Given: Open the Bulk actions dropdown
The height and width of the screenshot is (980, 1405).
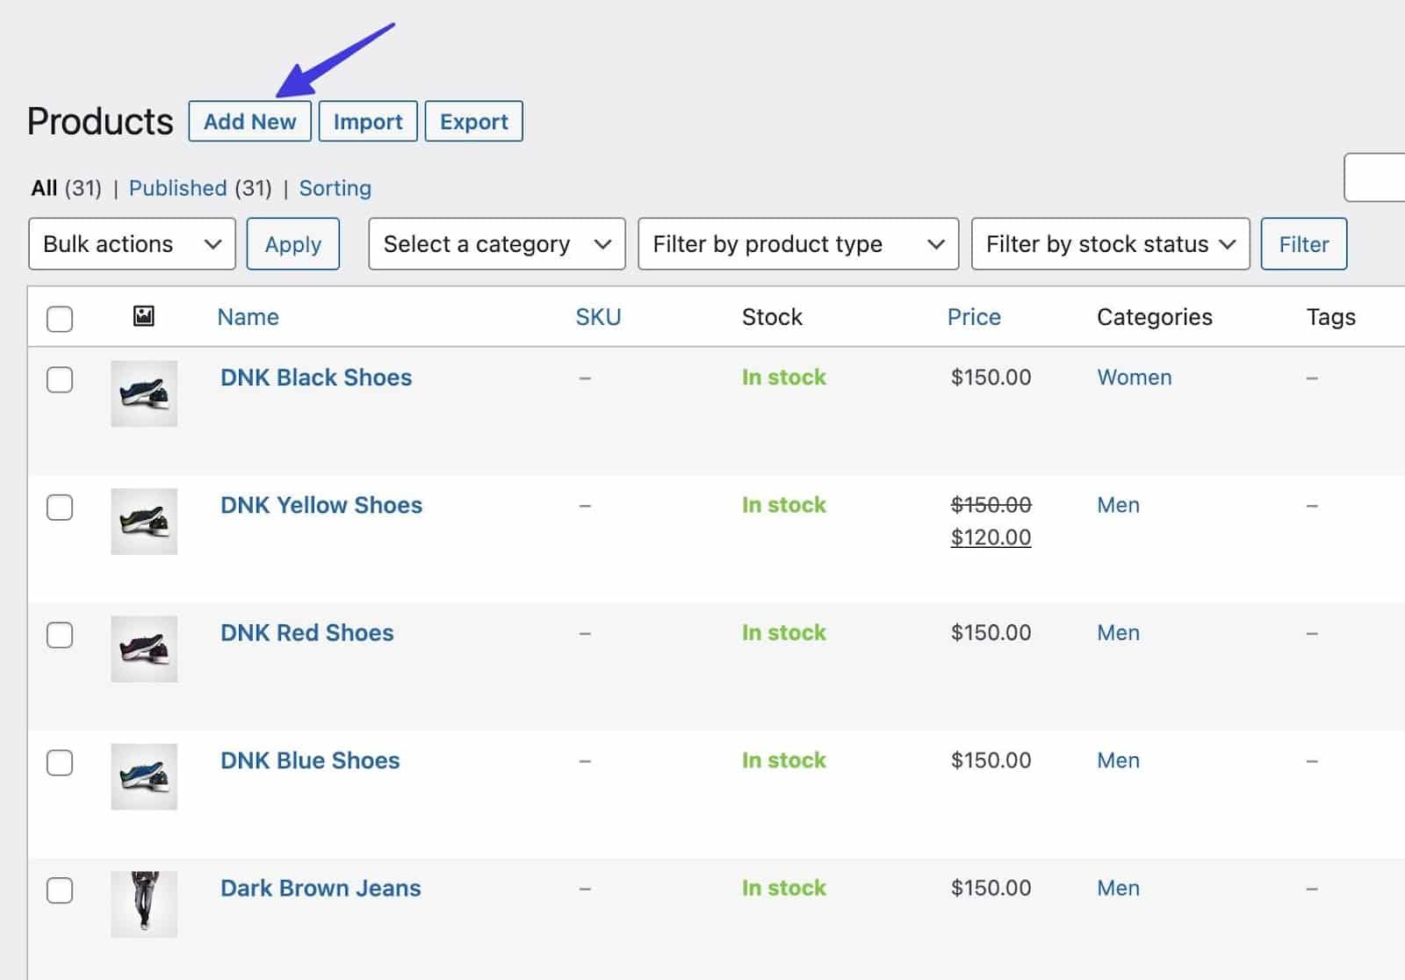Looking at the screenshot, I should click(132, 244).
